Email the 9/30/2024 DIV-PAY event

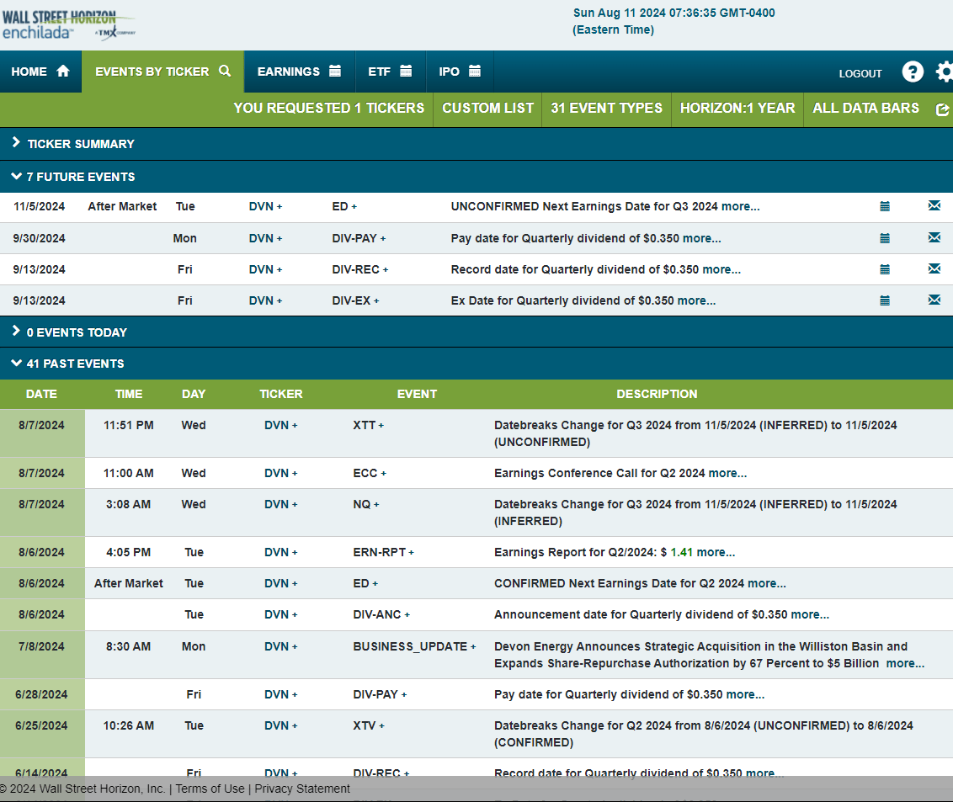934,237
